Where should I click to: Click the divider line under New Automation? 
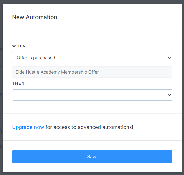click(x=92, y=34)
